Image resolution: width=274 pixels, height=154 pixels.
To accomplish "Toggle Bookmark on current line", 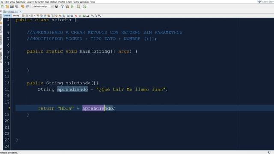I will 63,16.
